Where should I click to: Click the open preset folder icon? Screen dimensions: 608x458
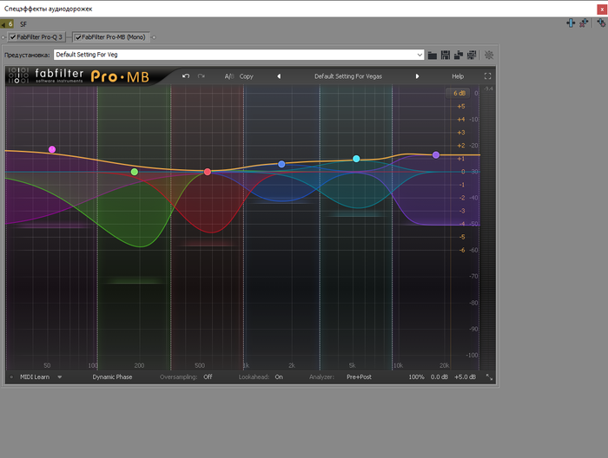[x=433, y=55]
